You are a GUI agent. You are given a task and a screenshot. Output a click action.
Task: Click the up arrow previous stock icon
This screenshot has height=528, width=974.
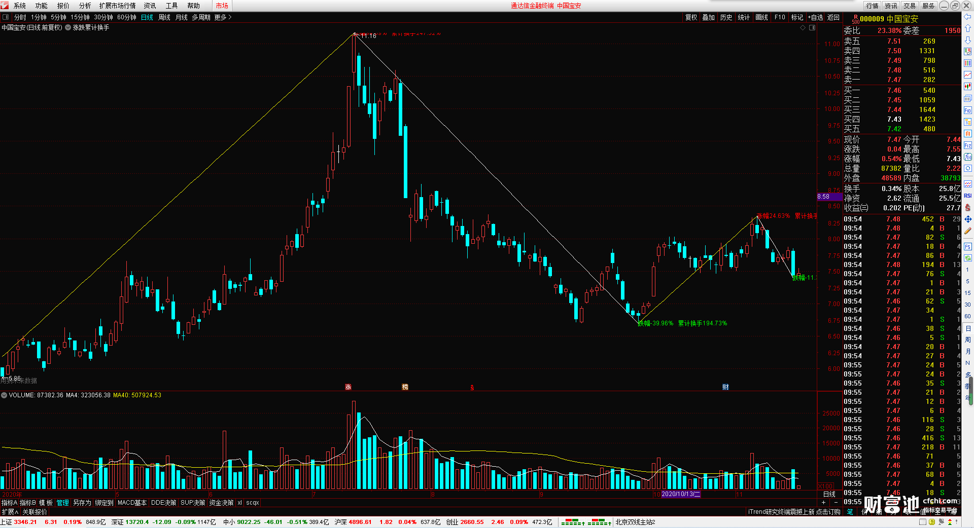point(967,28)
